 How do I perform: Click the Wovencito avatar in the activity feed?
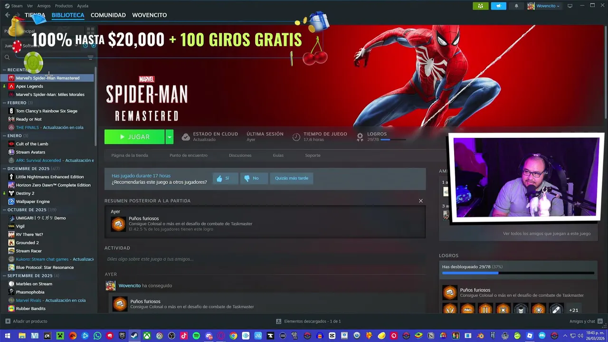click(110, 285)
